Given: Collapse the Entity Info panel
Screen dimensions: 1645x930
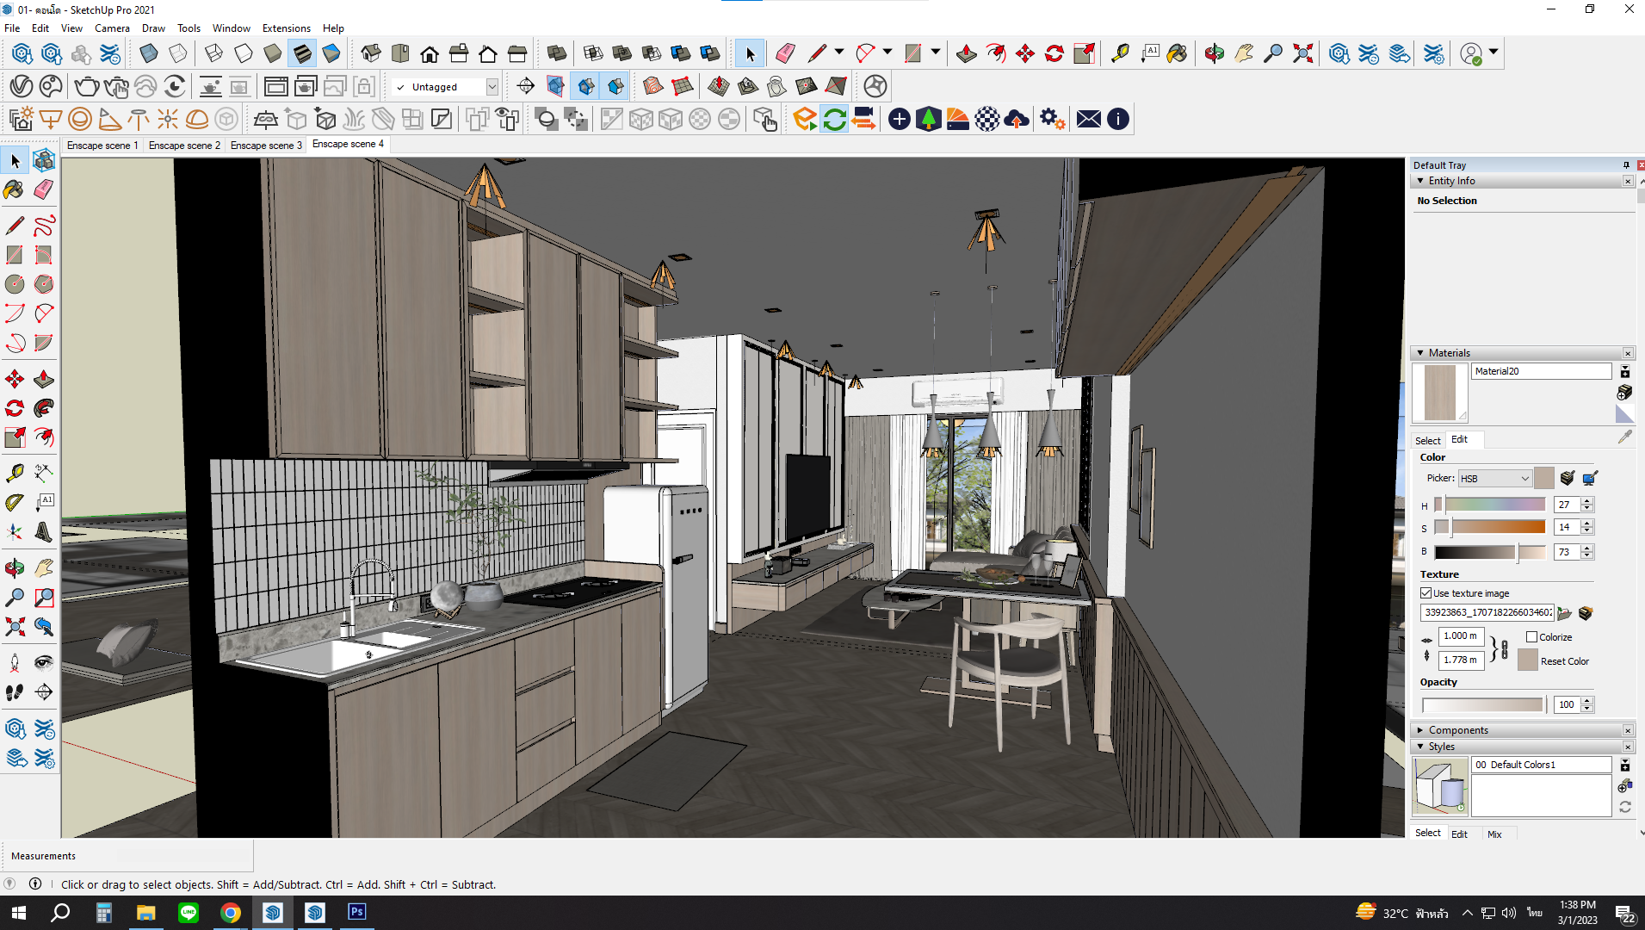Looking at the screenshot, I should (1420, 181).
